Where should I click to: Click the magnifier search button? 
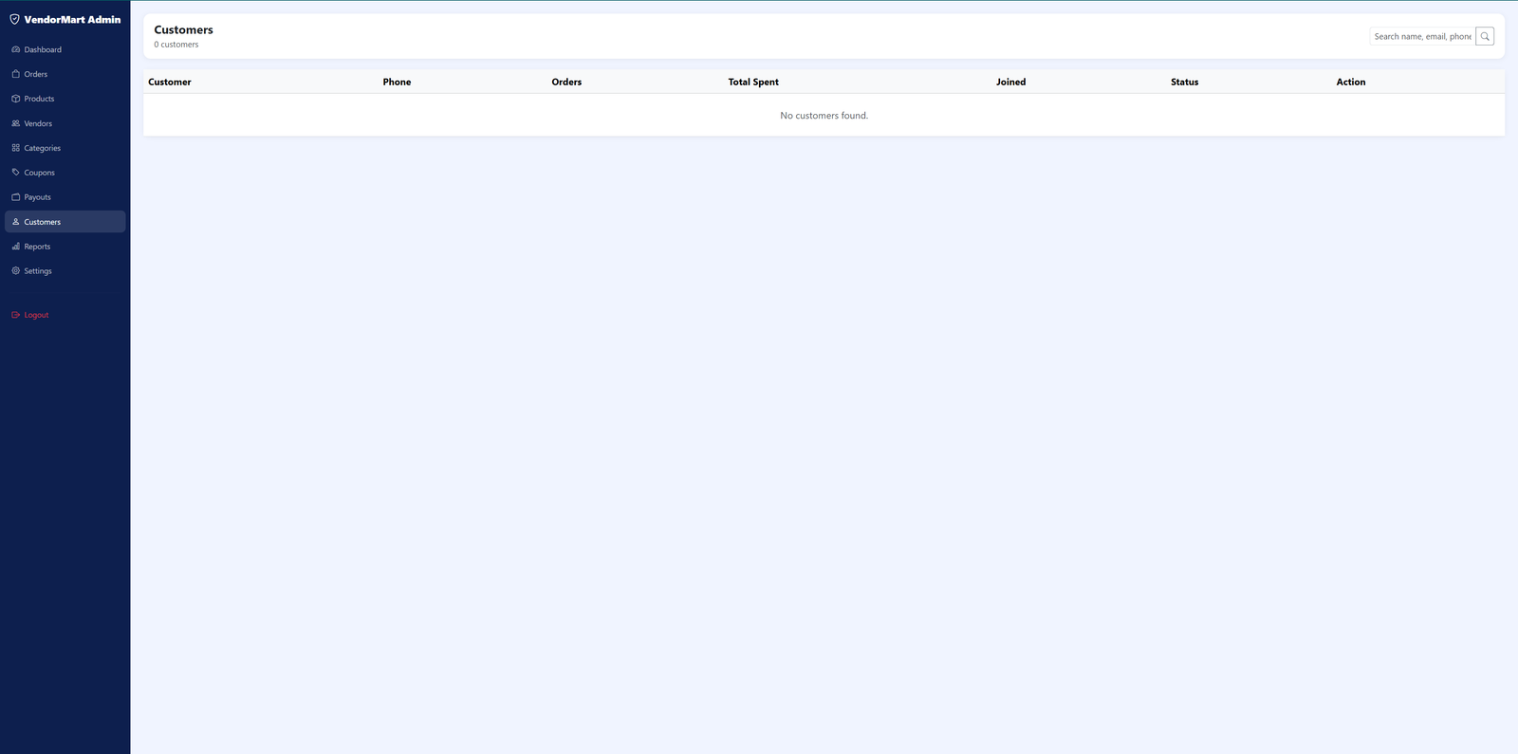pyautogui.click(x=1485, y=36)
